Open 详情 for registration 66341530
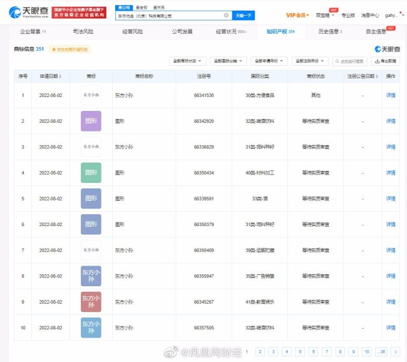Viewport: 407px width, 362px height. click(x=391, y=95)
